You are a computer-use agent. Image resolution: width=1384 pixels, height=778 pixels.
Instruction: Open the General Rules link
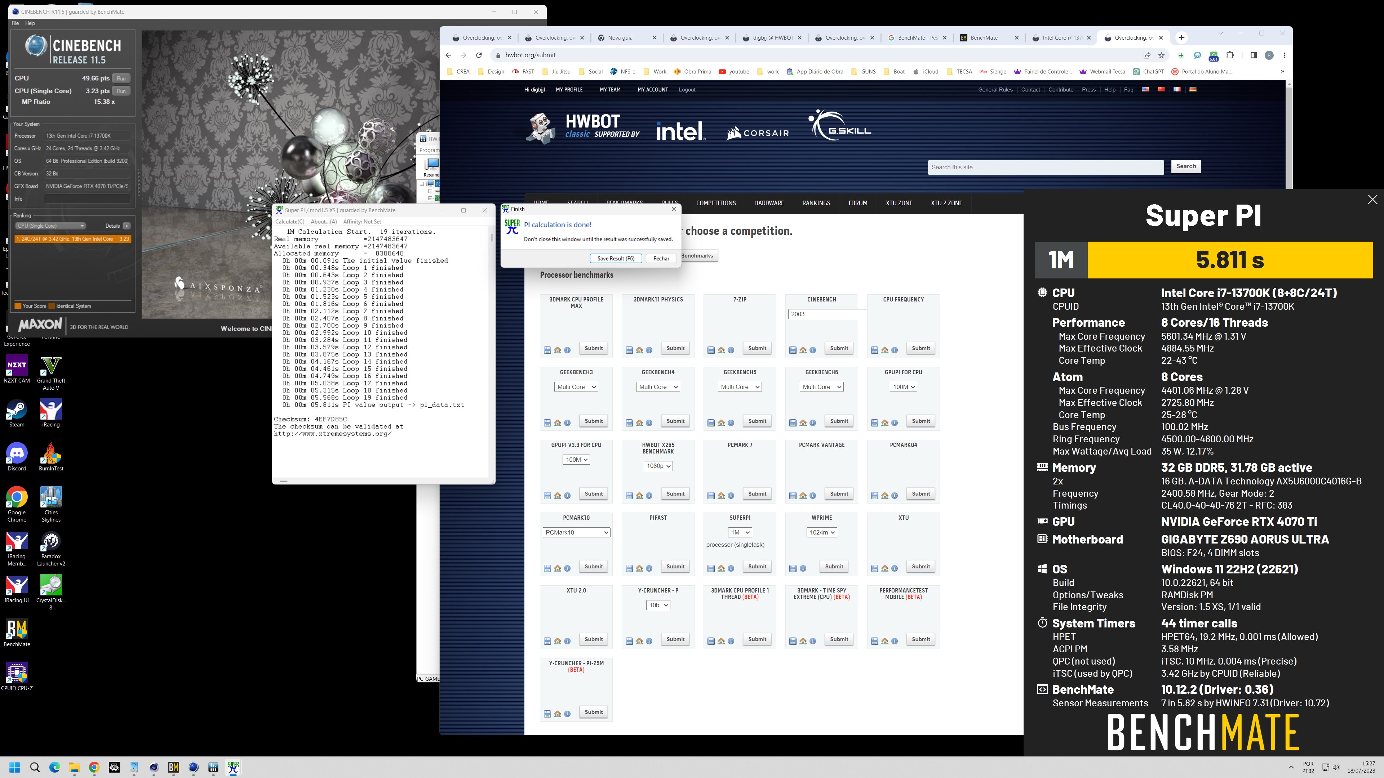[x=995, y=90]
